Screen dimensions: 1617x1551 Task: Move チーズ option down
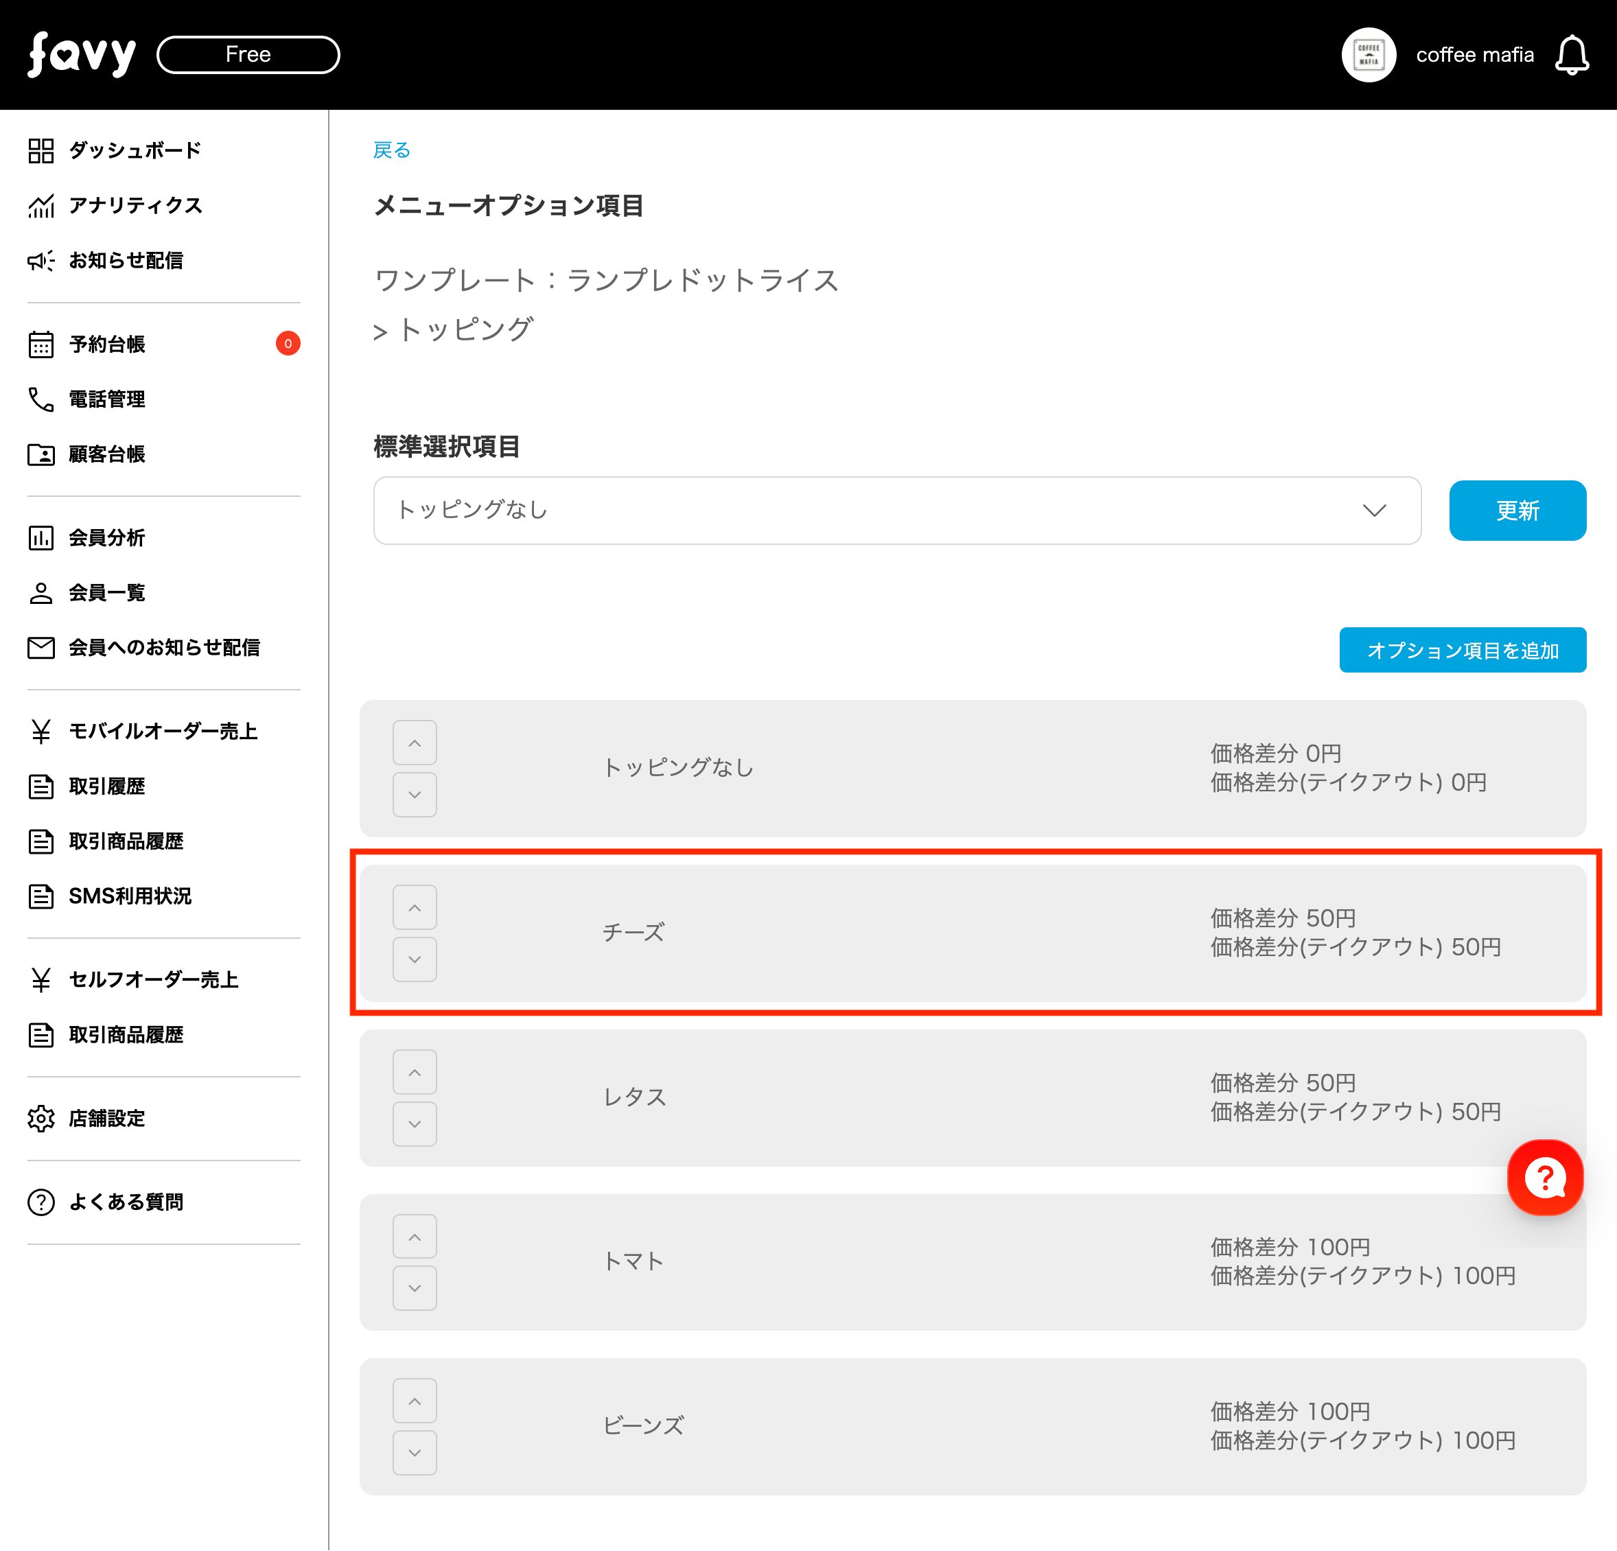tap(414, 959)
